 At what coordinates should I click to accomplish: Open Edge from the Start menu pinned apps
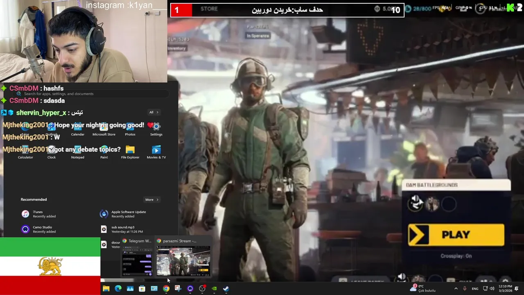(x=25, y=129)
